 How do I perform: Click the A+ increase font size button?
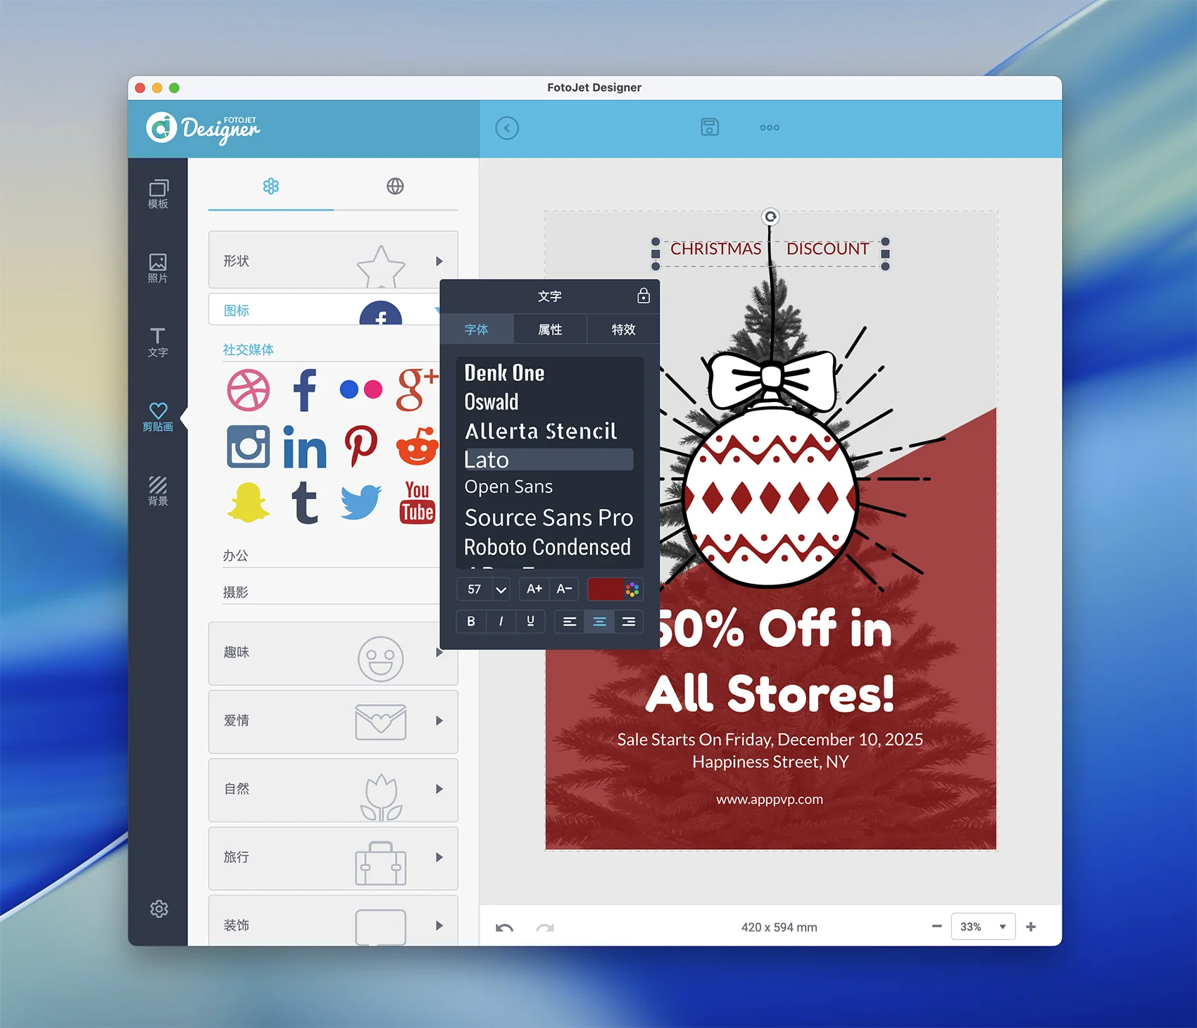[534, 589]
